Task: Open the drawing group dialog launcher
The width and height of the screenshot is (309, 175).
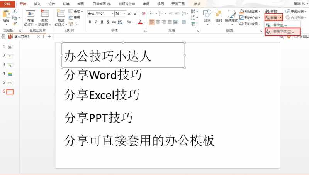Action: point(261,31)
